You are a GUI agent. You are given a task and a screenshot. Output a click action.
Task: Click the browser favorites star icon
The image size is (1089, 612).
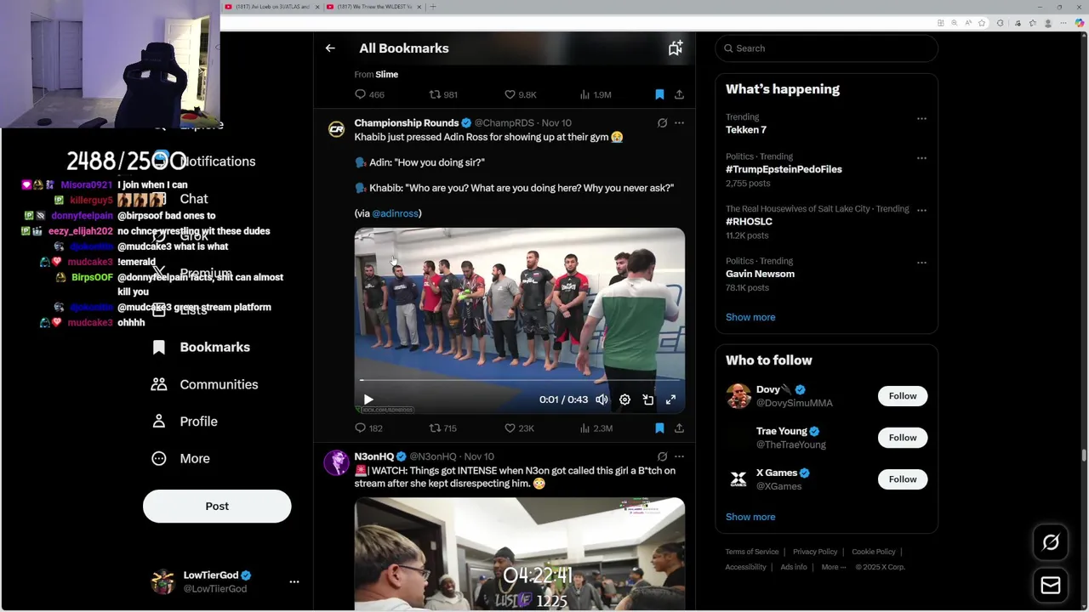[982, 23]
